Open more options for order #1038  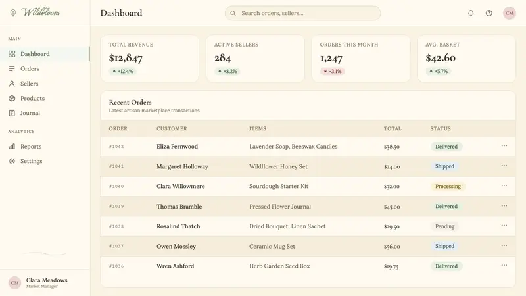coord(504,226)
